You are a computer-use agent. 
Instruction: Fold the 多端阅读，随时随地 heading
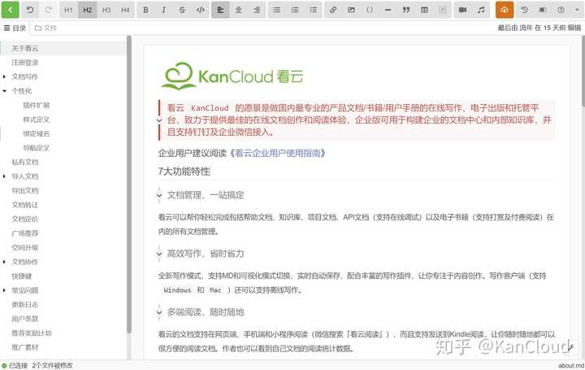coord(159,312)
